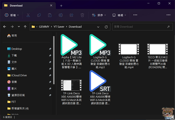Open the 檢視 view options dropdown
175x120 pixels.
119,15
